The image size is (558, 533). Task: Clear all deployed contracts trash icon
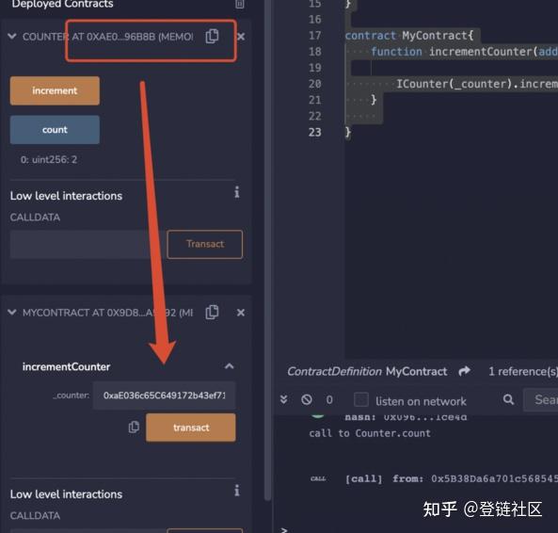pos(240,4)
